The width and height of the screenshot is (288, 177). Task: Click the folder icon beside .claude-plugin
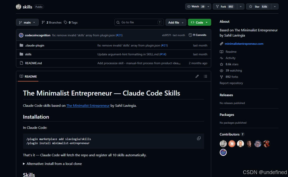point(21,45)
